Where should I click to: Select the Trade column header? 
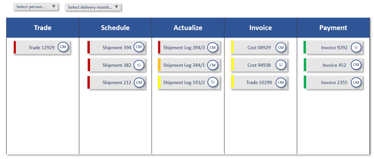(42, 28)
